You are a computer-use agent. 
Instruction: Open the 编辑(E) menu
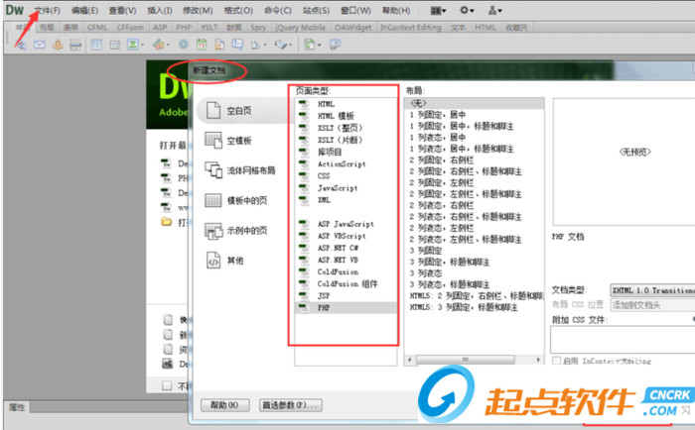coord(84,10)
